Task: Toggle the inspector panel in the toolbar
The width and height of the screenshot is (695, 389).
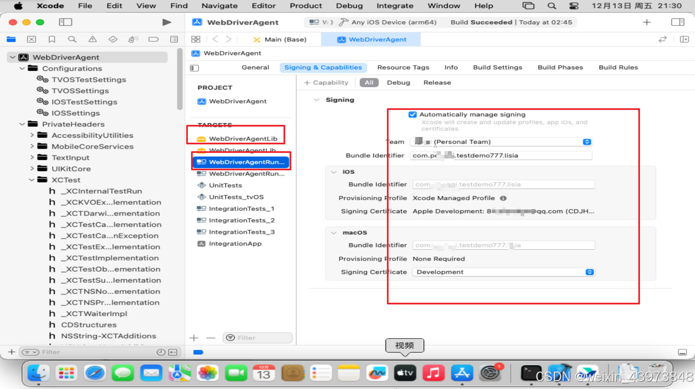Action: coord(678,22)
